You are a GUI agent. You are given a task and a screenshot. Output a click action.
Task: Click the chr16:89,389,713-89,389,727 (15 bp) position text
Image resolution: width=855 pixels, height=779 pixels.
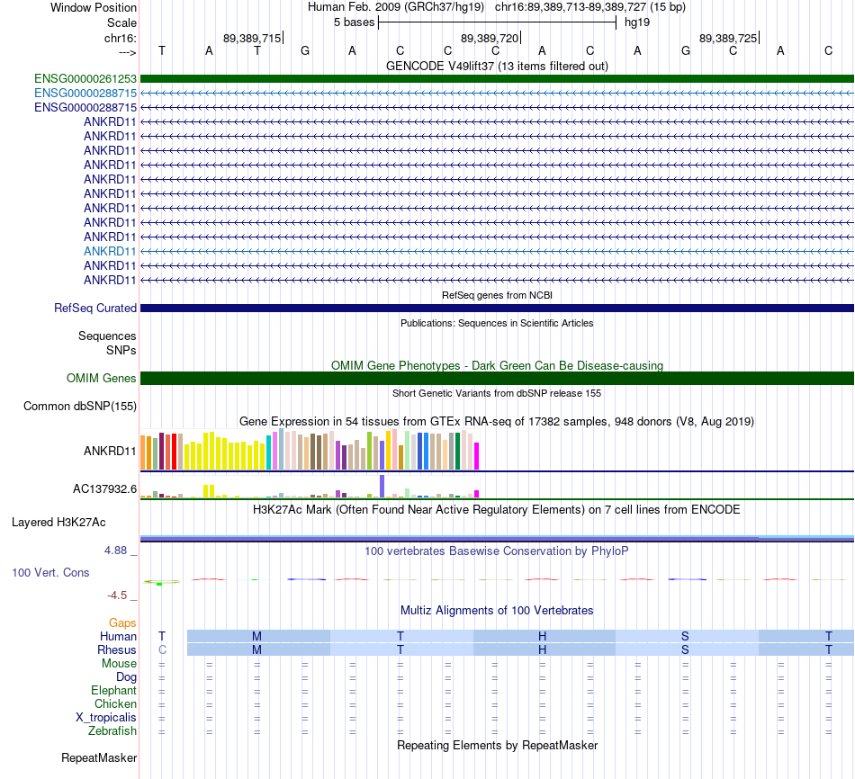[x=590, y=7]
